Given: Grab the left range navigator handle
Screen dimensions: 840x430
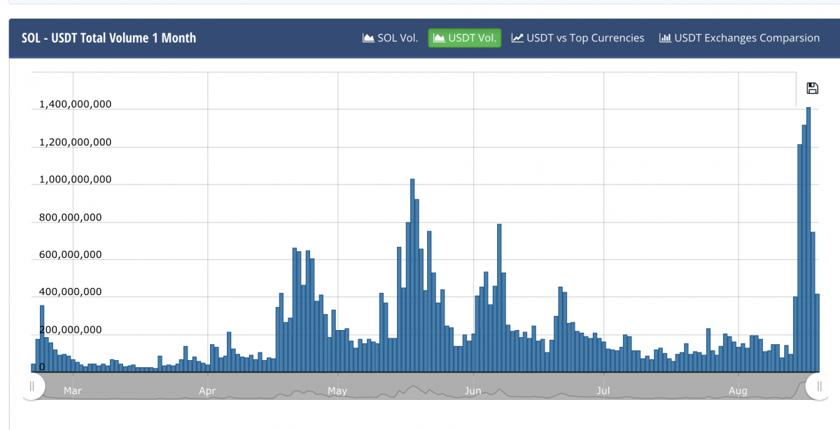Looking at the screenshot, I should coord(32,386).
